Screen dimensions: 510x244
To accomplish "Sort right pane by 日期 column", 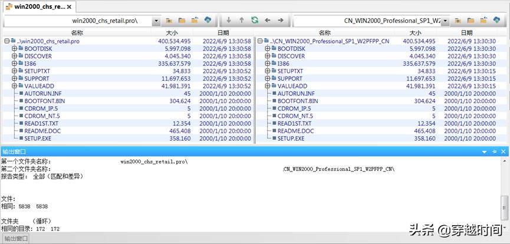I will [x=467, y=33].
